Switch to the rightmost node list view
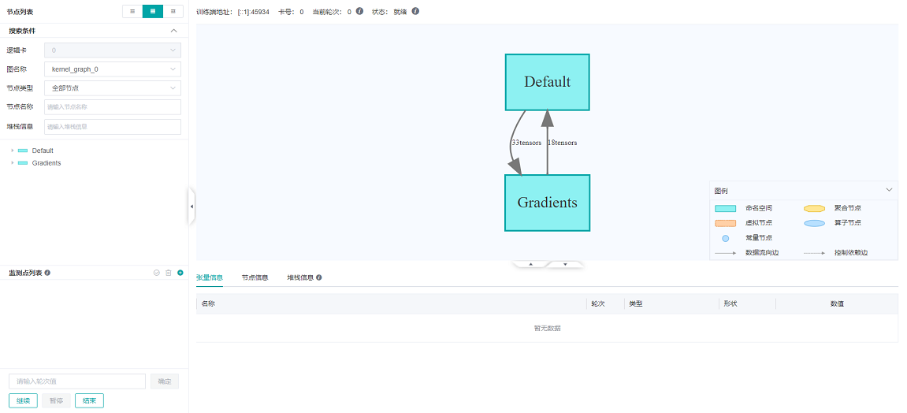 [x=173, y=12]
